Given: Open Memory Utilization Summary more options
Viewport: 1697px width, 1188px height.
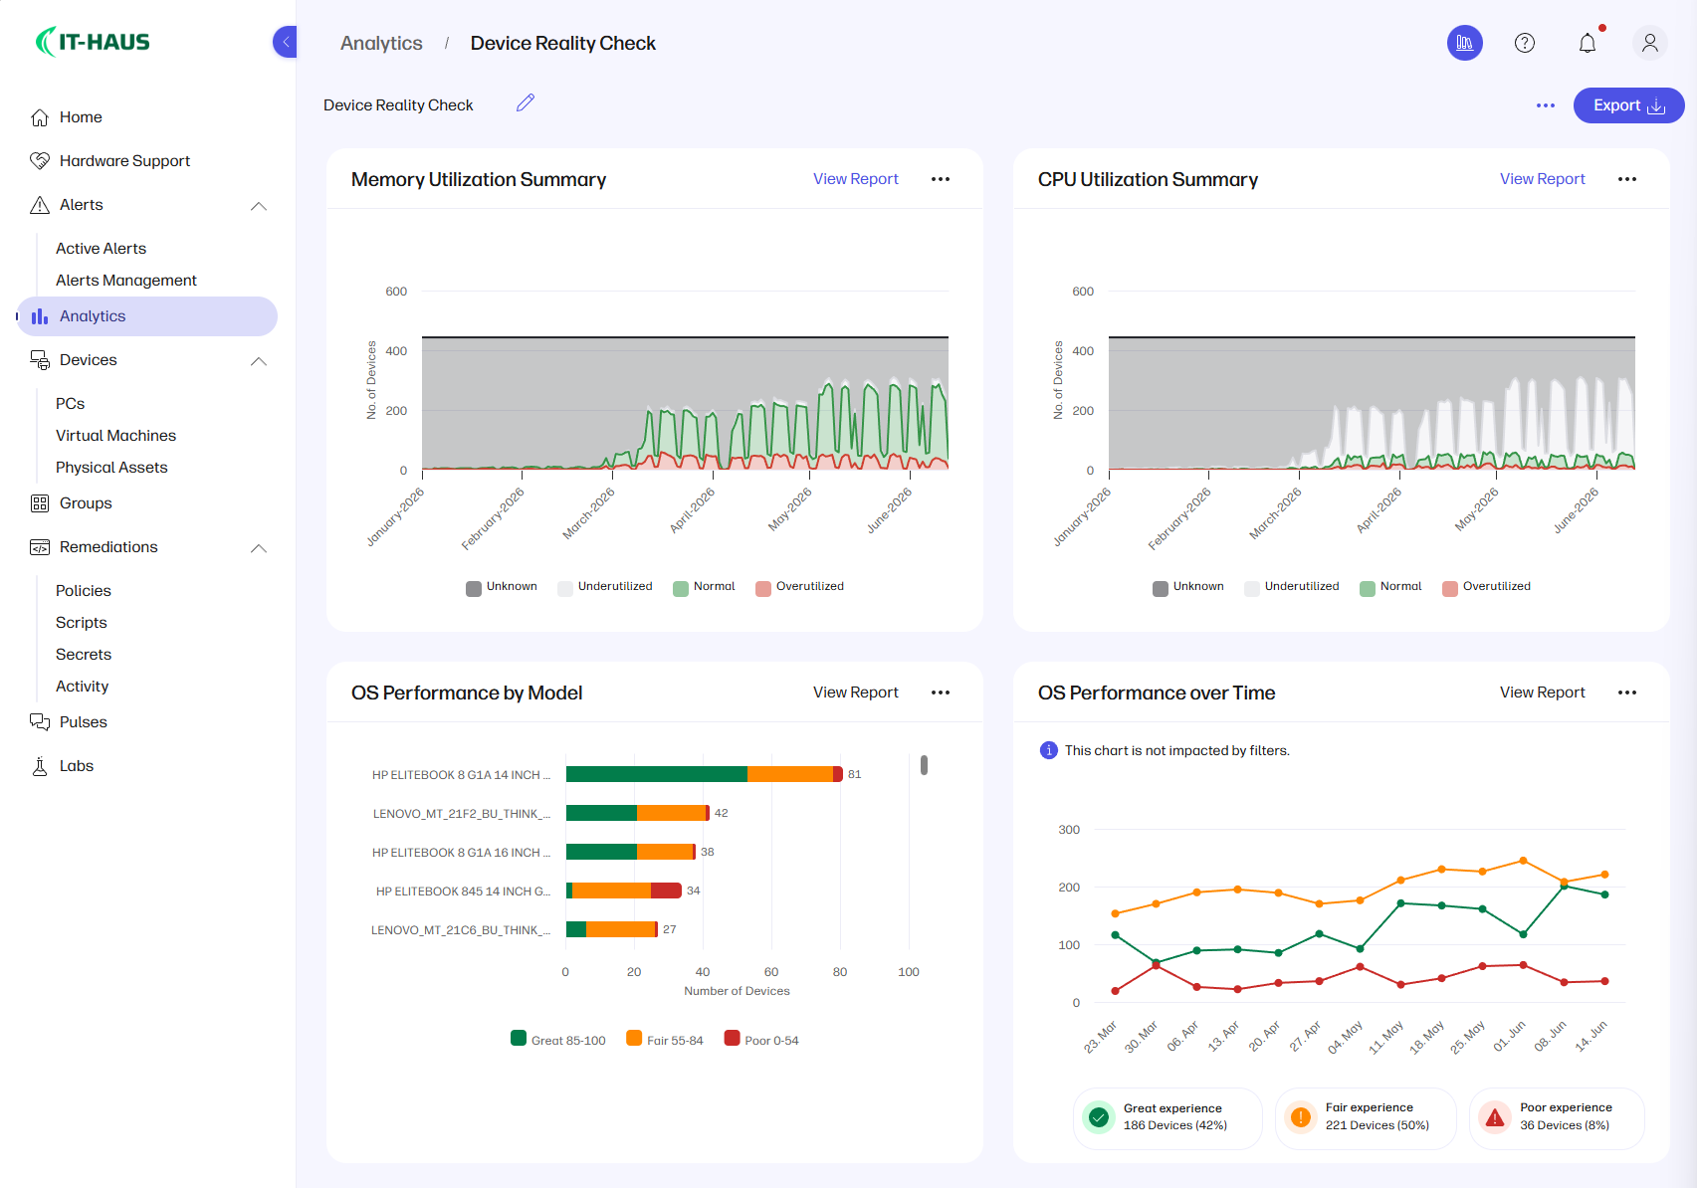Looking at the screenshot, I should coord(941,179).
